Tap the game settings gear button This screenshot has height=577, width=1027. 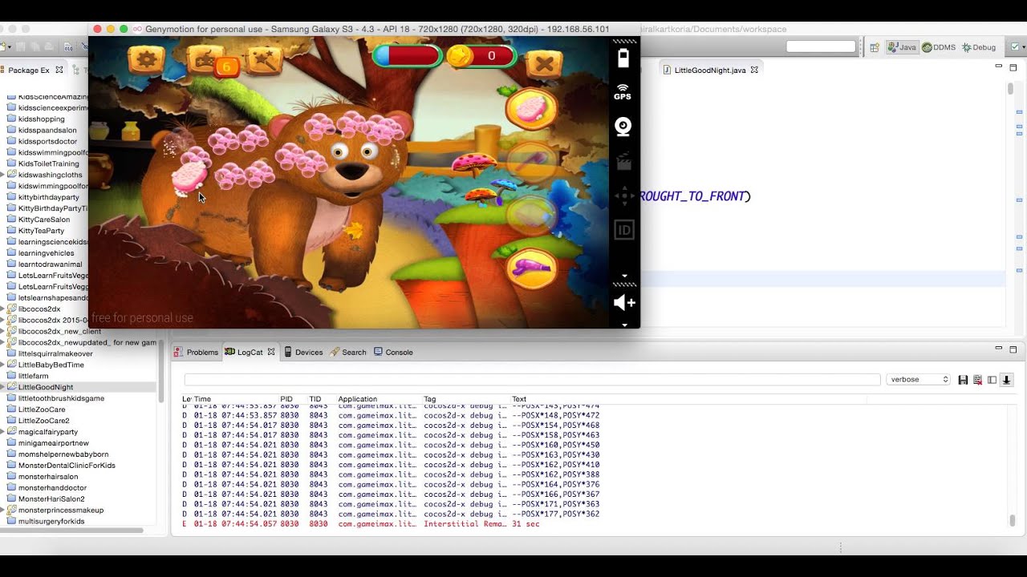(x=146, y=60)
